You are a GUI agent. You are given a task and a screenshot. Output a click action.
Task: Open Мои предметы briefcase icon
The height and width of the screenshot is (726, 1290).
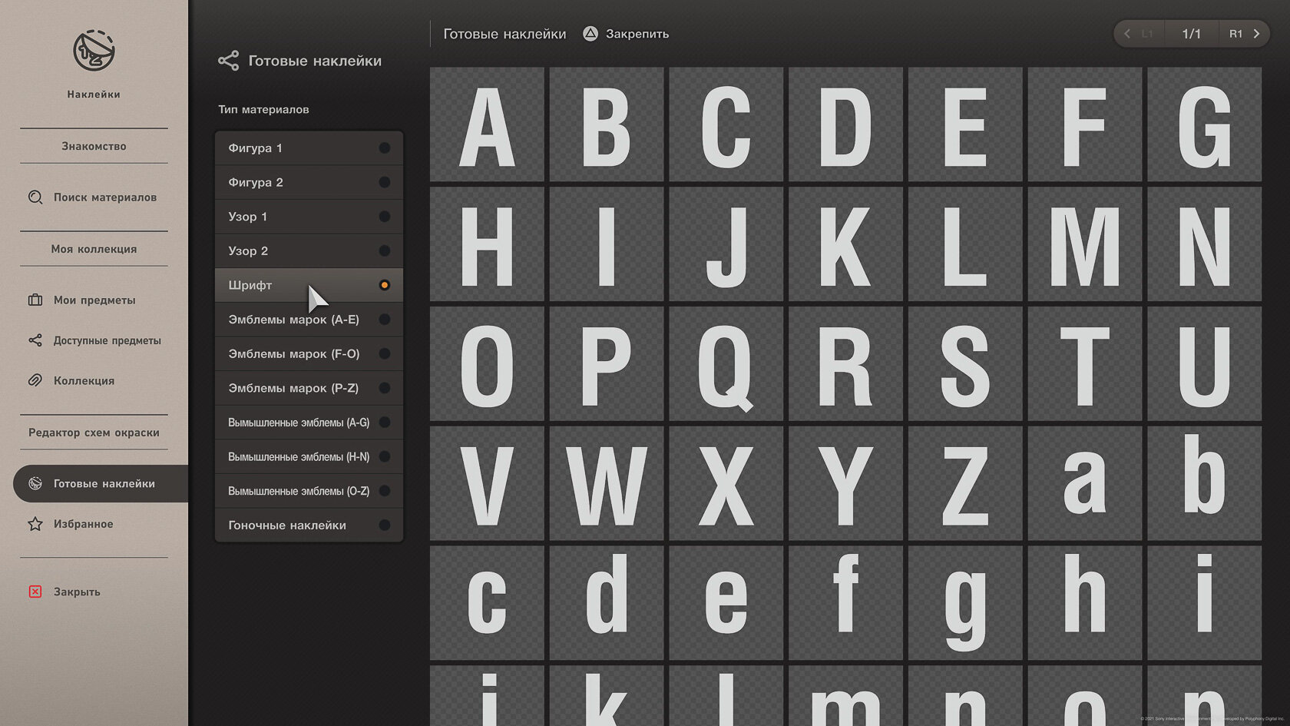[x=35, y=300]
